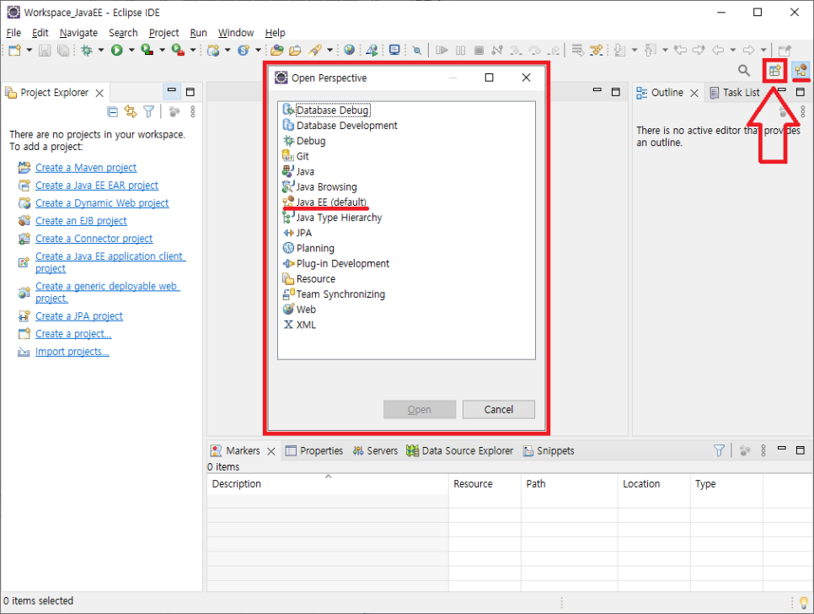Click the Step Into icon

tap(516, 51)
